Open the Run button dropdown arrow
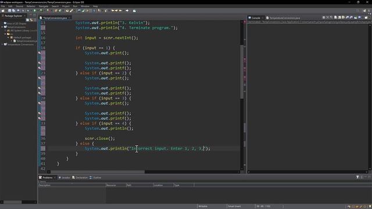Viewport: 372px width, 209px height. point(38,10)
